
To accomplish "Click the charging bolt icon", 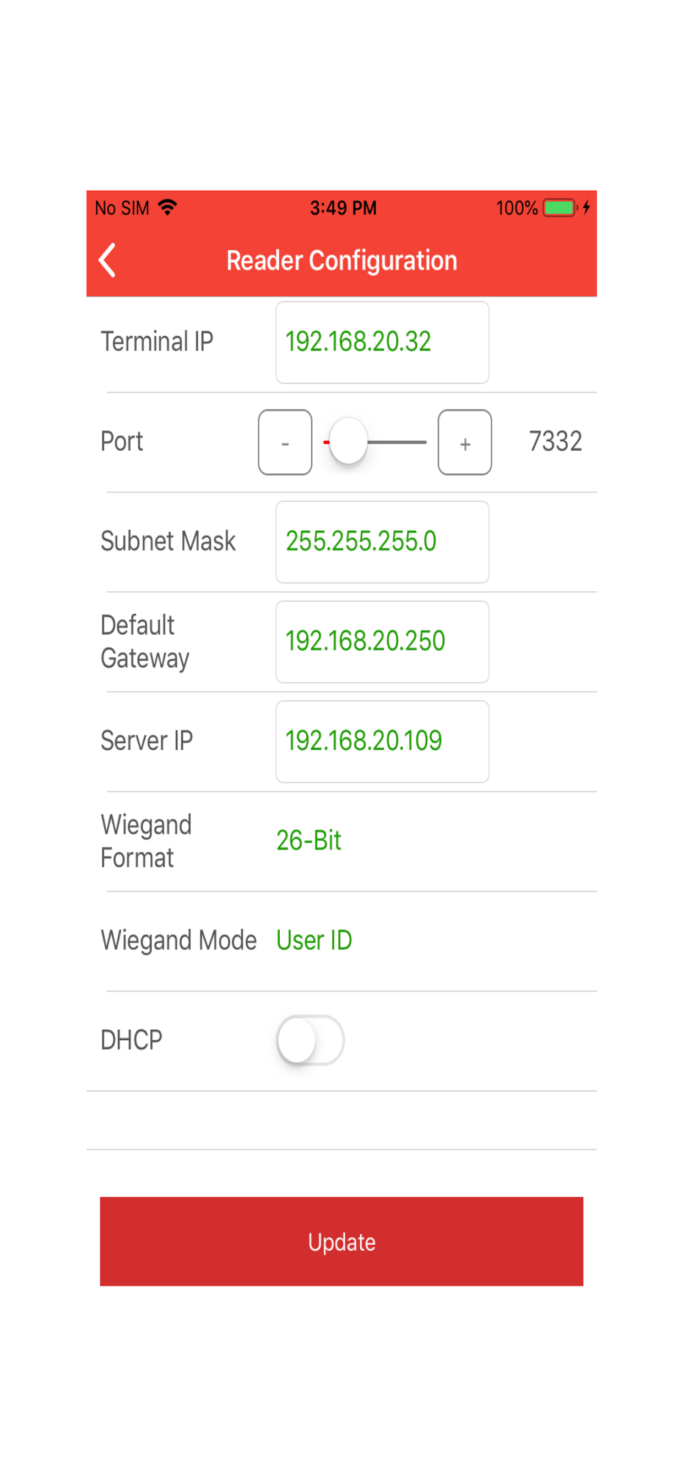I will click(x=586, y=207).
